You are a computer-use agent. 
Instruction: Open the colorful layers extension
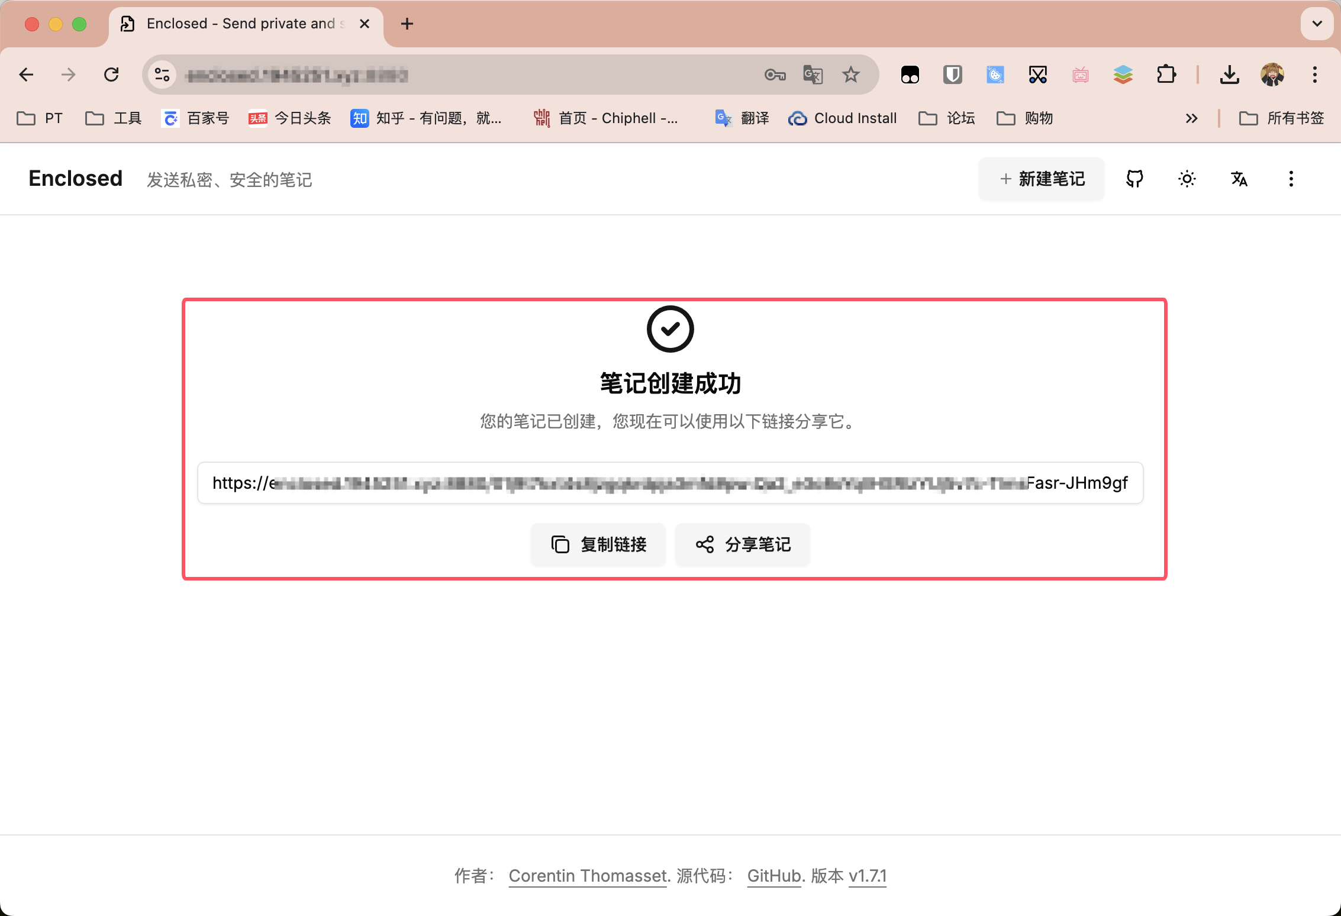1123,75
